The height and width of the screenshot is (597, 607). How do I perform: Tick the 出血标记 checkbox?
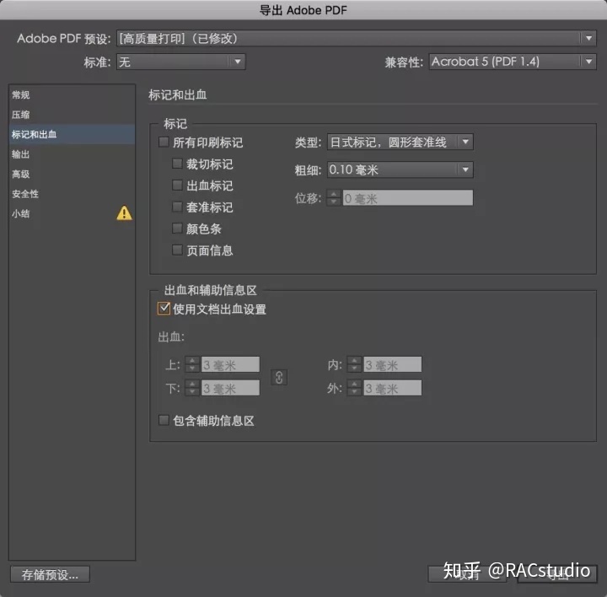pos(177,186)
